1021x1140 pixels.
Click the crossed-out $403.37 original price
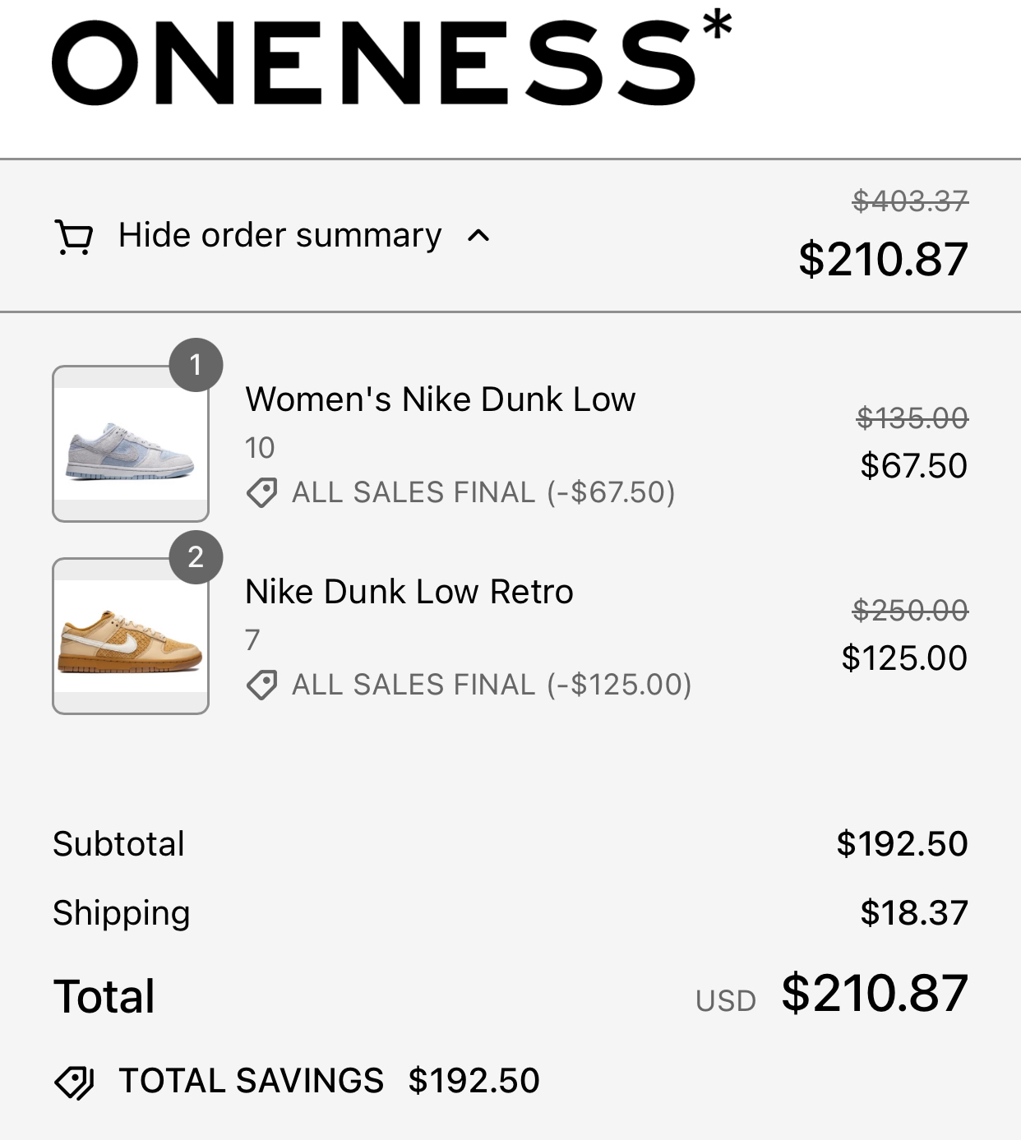pos(910,201)
